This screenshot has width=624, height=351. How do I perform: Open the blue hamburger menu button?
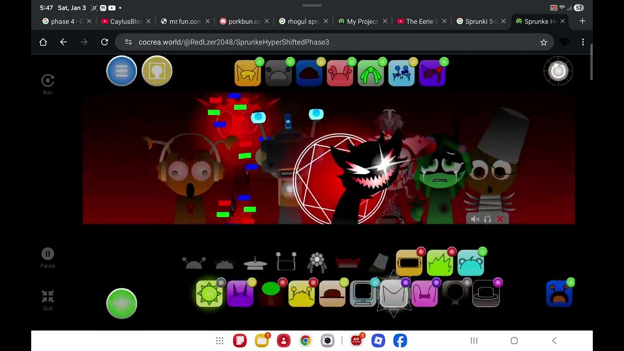(x=121, y=71)
